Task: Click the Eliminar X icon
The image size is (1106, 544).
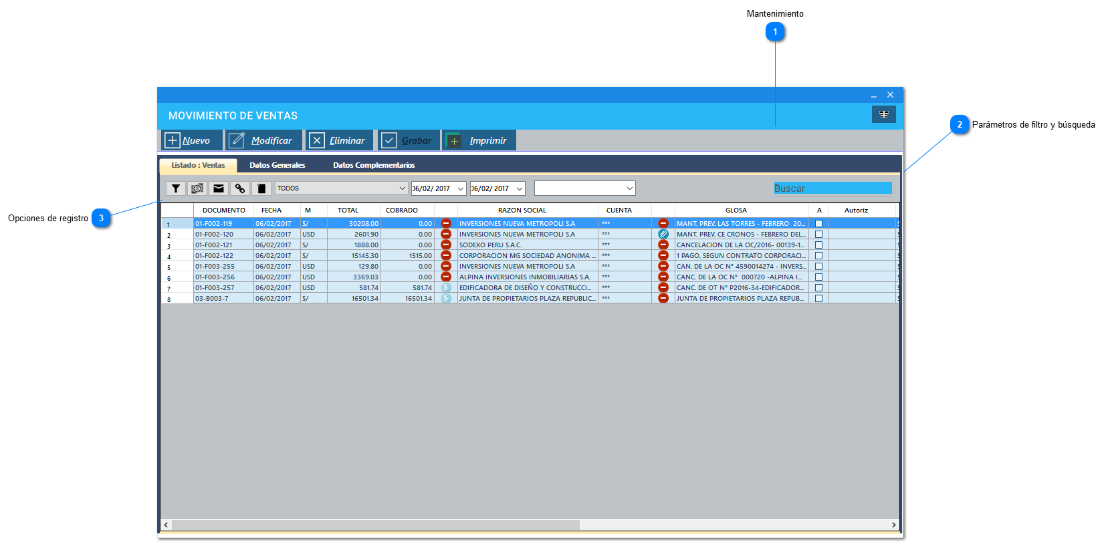Action: 317,140
